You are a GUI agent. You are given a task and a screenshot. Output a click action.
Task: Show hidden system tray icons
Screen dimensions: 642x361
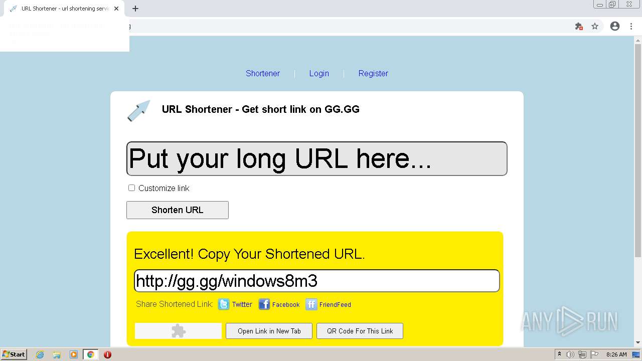(559, 354)
